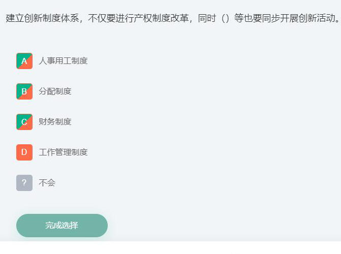The height and width of the screenshot is (254, 341).
Task: Select the orange D option badge
Action: click(24, 152)
